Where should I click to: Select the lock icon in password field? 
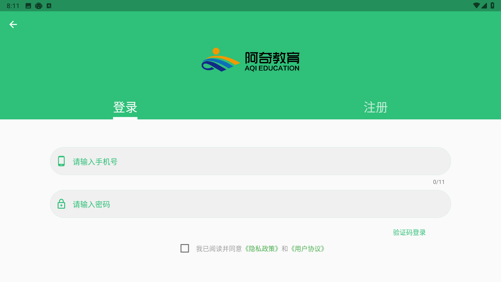coord(61,204)
